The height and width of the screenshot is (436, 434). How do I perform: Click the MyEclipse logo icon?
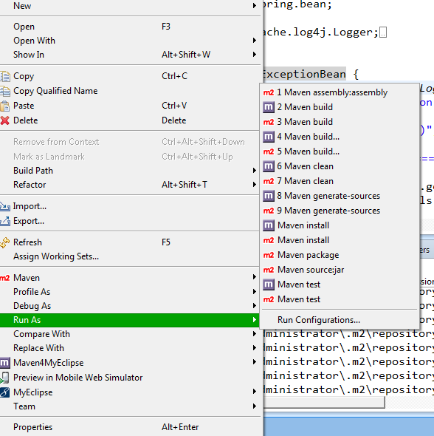4,392
